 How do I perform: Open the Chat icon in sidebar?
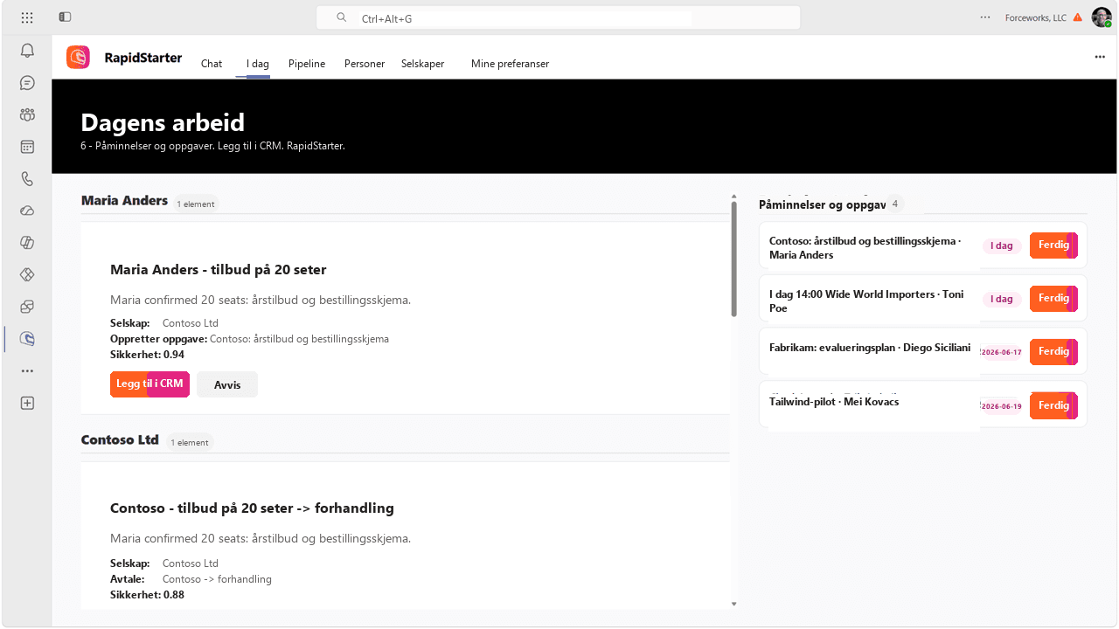click(x=27, y=83)
